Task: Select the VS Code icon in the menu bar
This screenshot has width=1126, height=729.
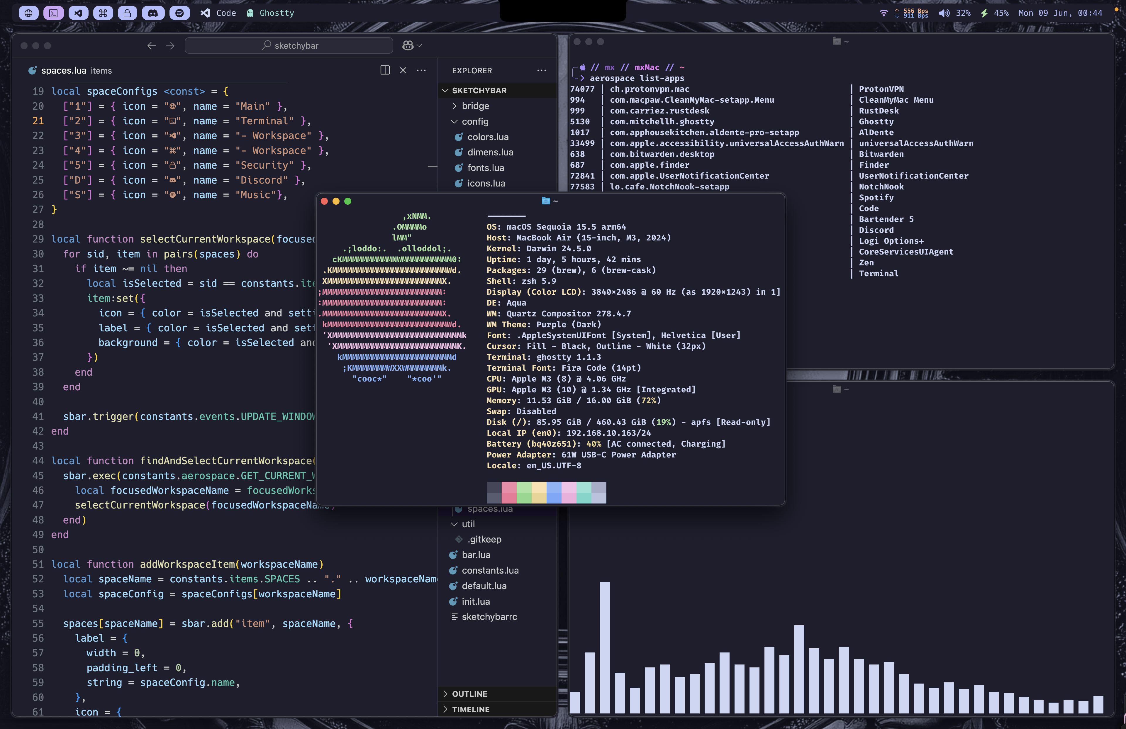Action: (x=78, y=13)
